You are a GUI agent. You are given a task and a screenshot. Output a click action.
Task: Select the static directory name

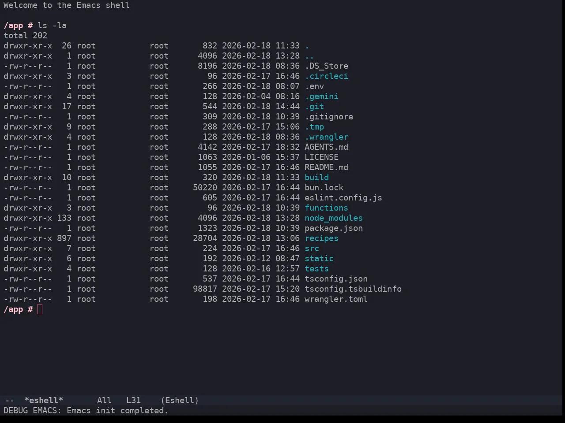pos(319,259)
